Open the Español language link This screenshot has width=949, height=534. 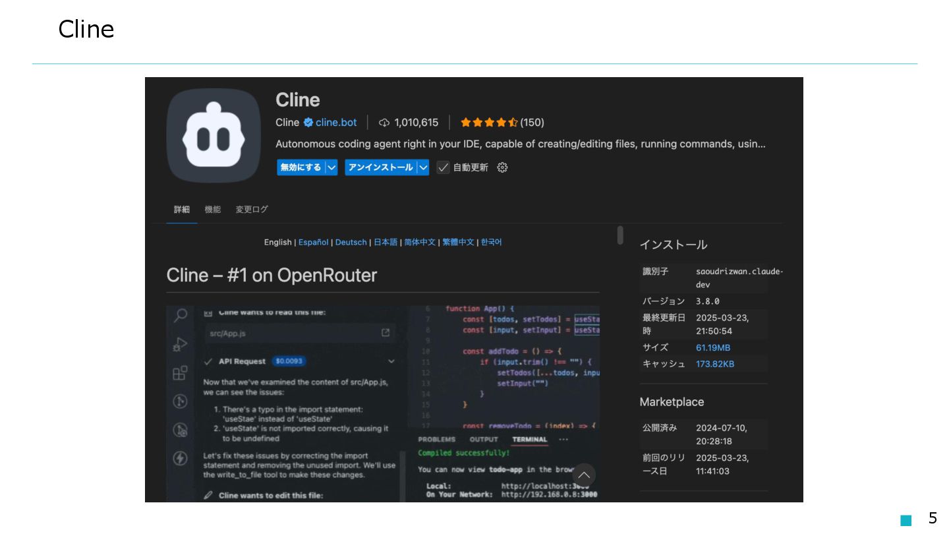(313, 243)
